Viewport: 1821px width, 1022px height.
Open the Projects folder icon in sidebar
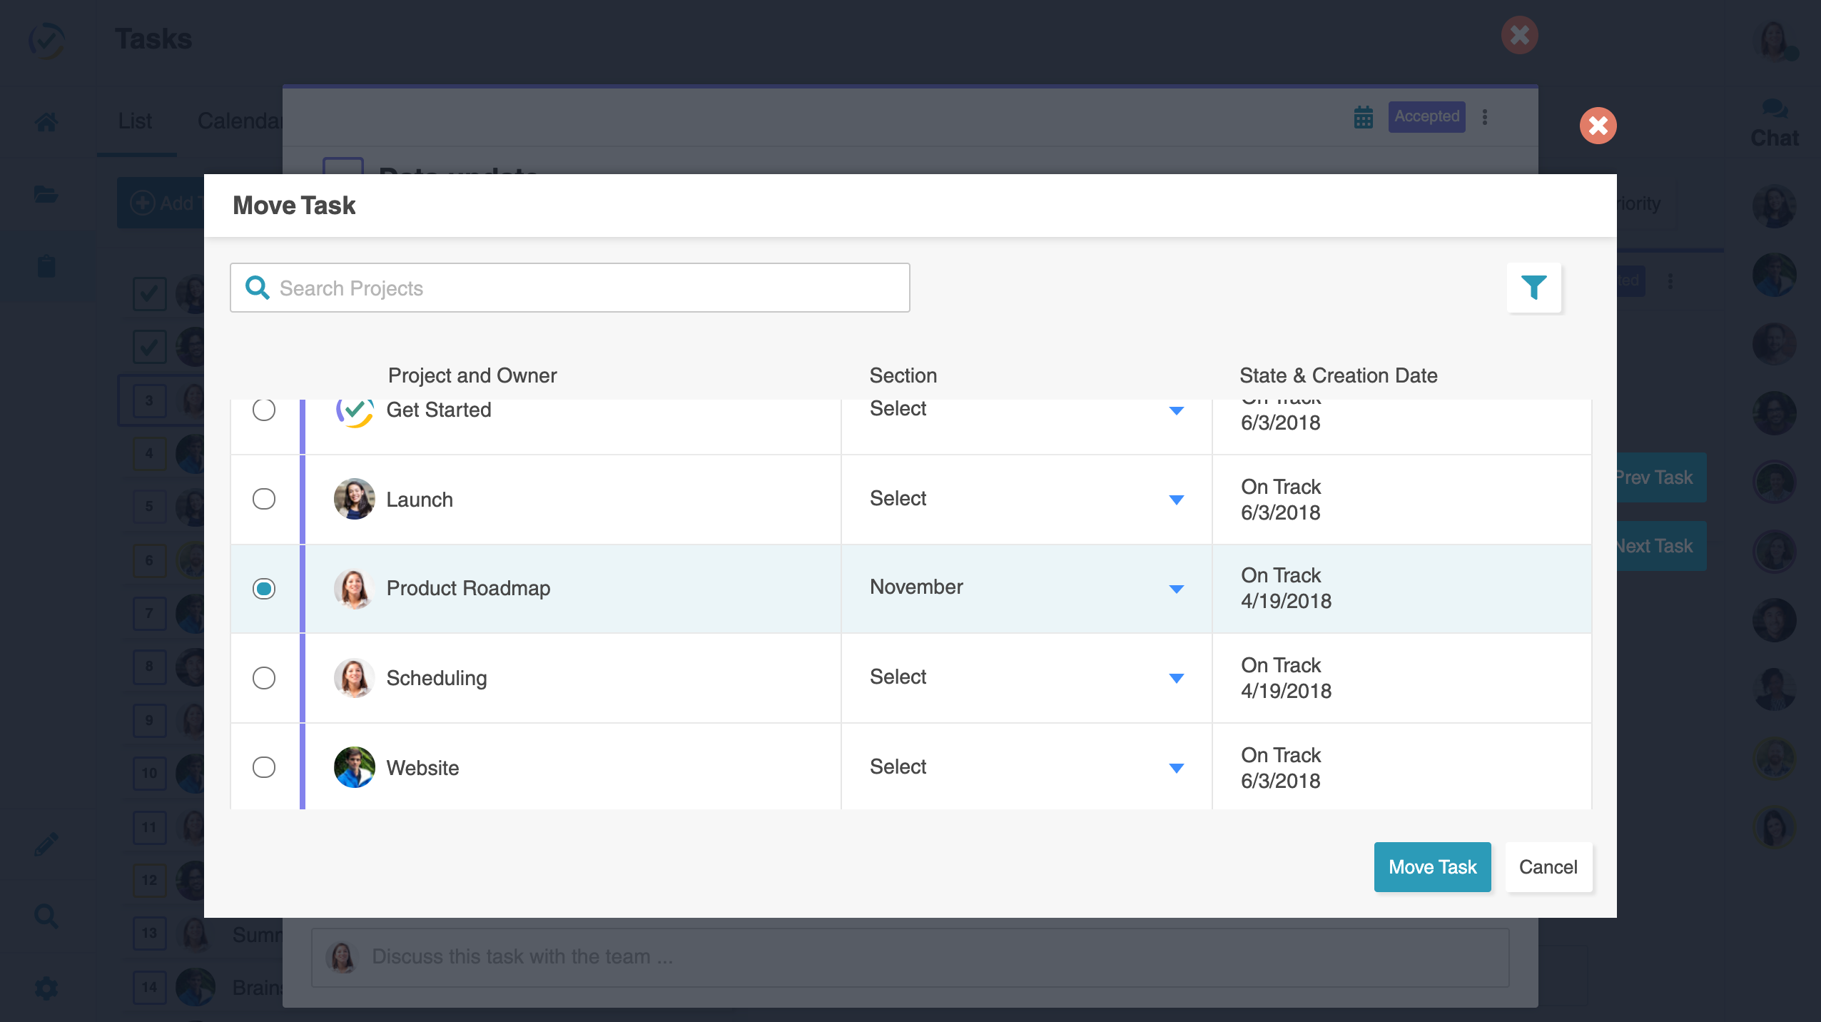pyautogui.click(x=46, y=194)
